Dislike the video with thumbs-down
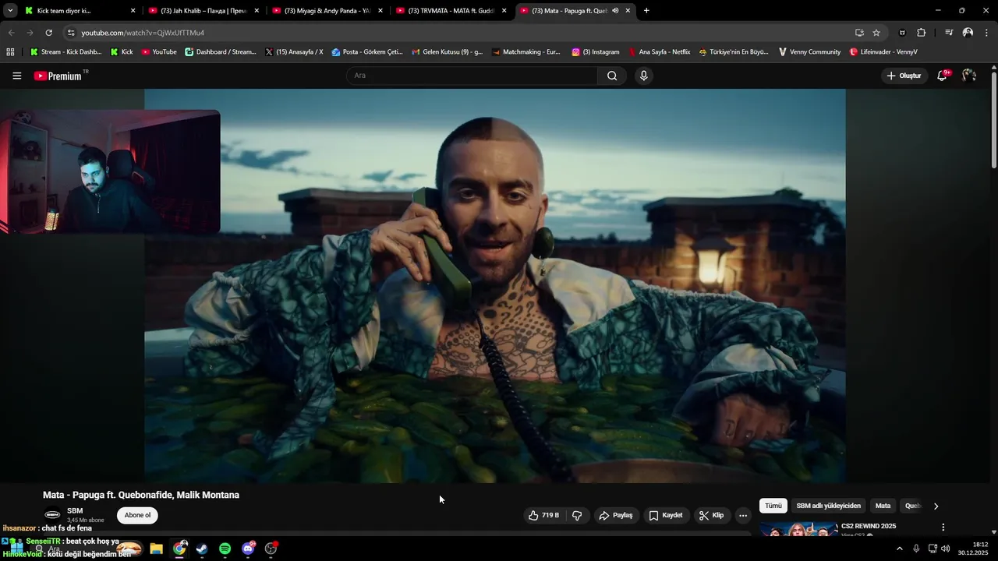Viewport: 998px width, 561px height. click(x=577, y=515)
